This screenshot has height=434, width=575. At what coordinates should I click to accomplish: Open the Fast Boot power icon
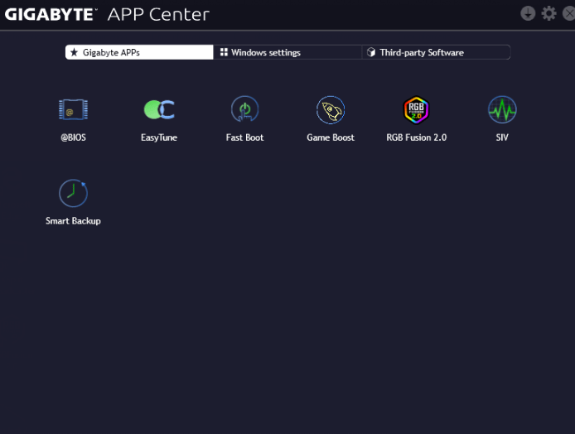click(244, 109)
